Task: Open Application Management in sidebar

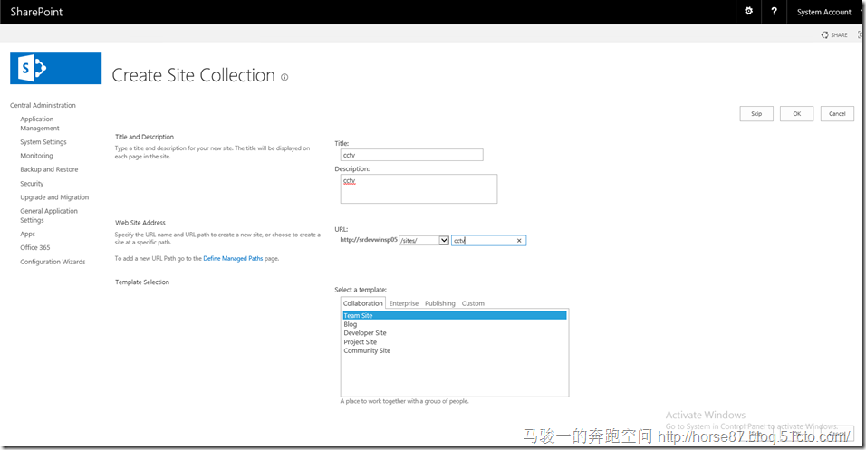Action: point(40,123)
